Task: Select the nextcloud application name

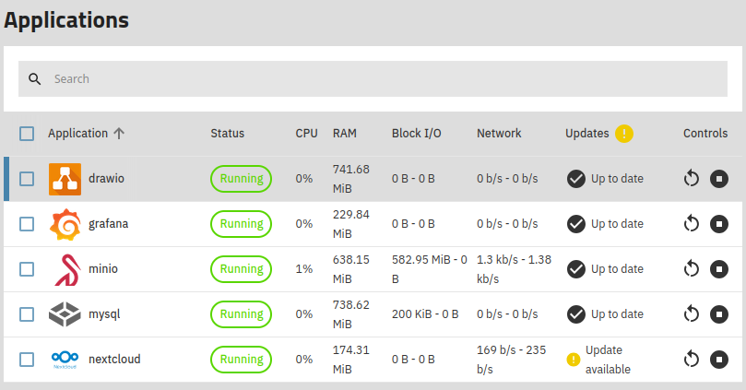Action: point(114,360)
